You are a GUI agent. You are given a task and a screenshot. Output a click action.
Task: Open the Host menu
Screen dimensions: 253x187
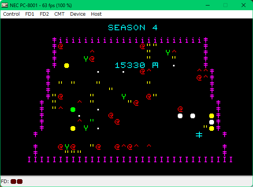pyautogui.click(x=96, y=14)
